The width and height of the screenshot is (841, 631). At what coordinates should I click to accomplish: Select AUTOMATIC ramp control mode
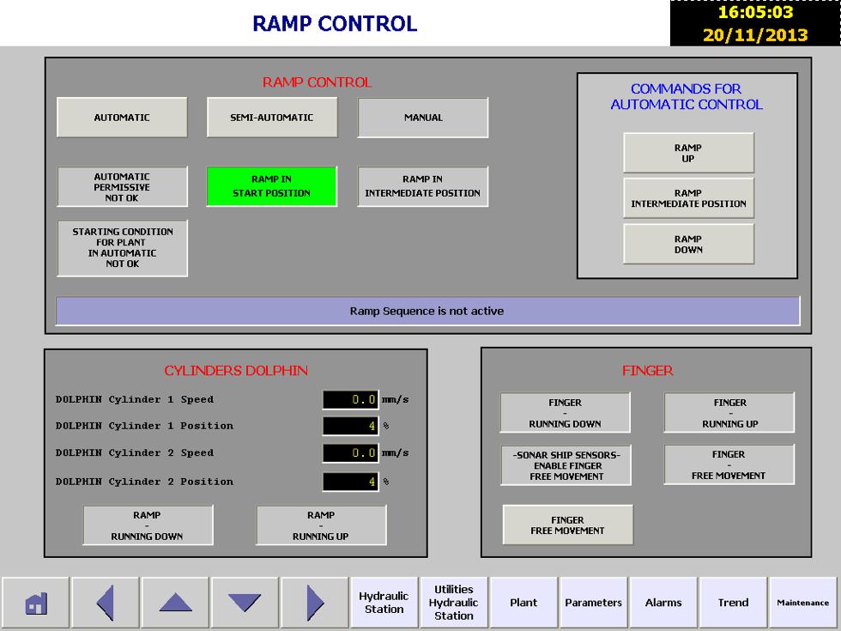(122, 118)
